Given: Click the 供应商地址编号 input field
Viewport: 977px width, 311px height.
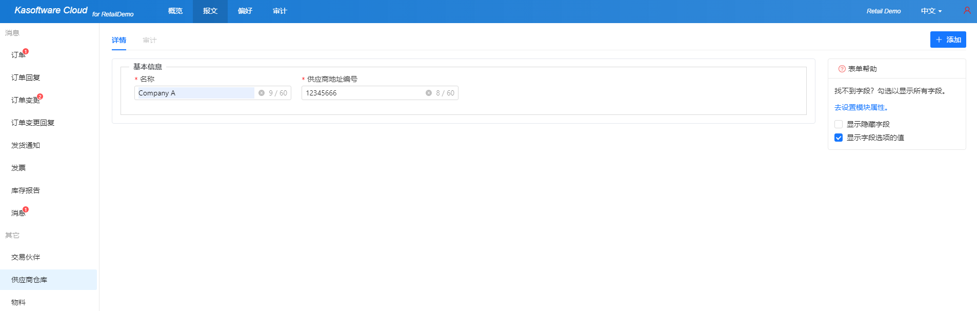Looking at the screenshot, I should [362, 93].
